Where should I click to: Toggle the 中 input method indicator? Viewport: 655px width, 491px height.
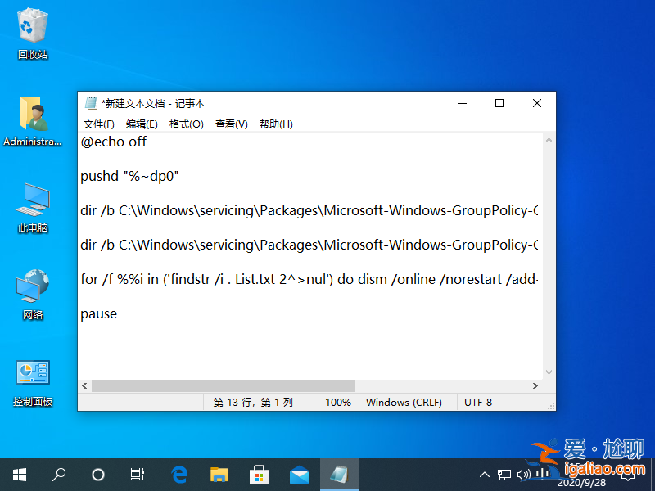543,474
